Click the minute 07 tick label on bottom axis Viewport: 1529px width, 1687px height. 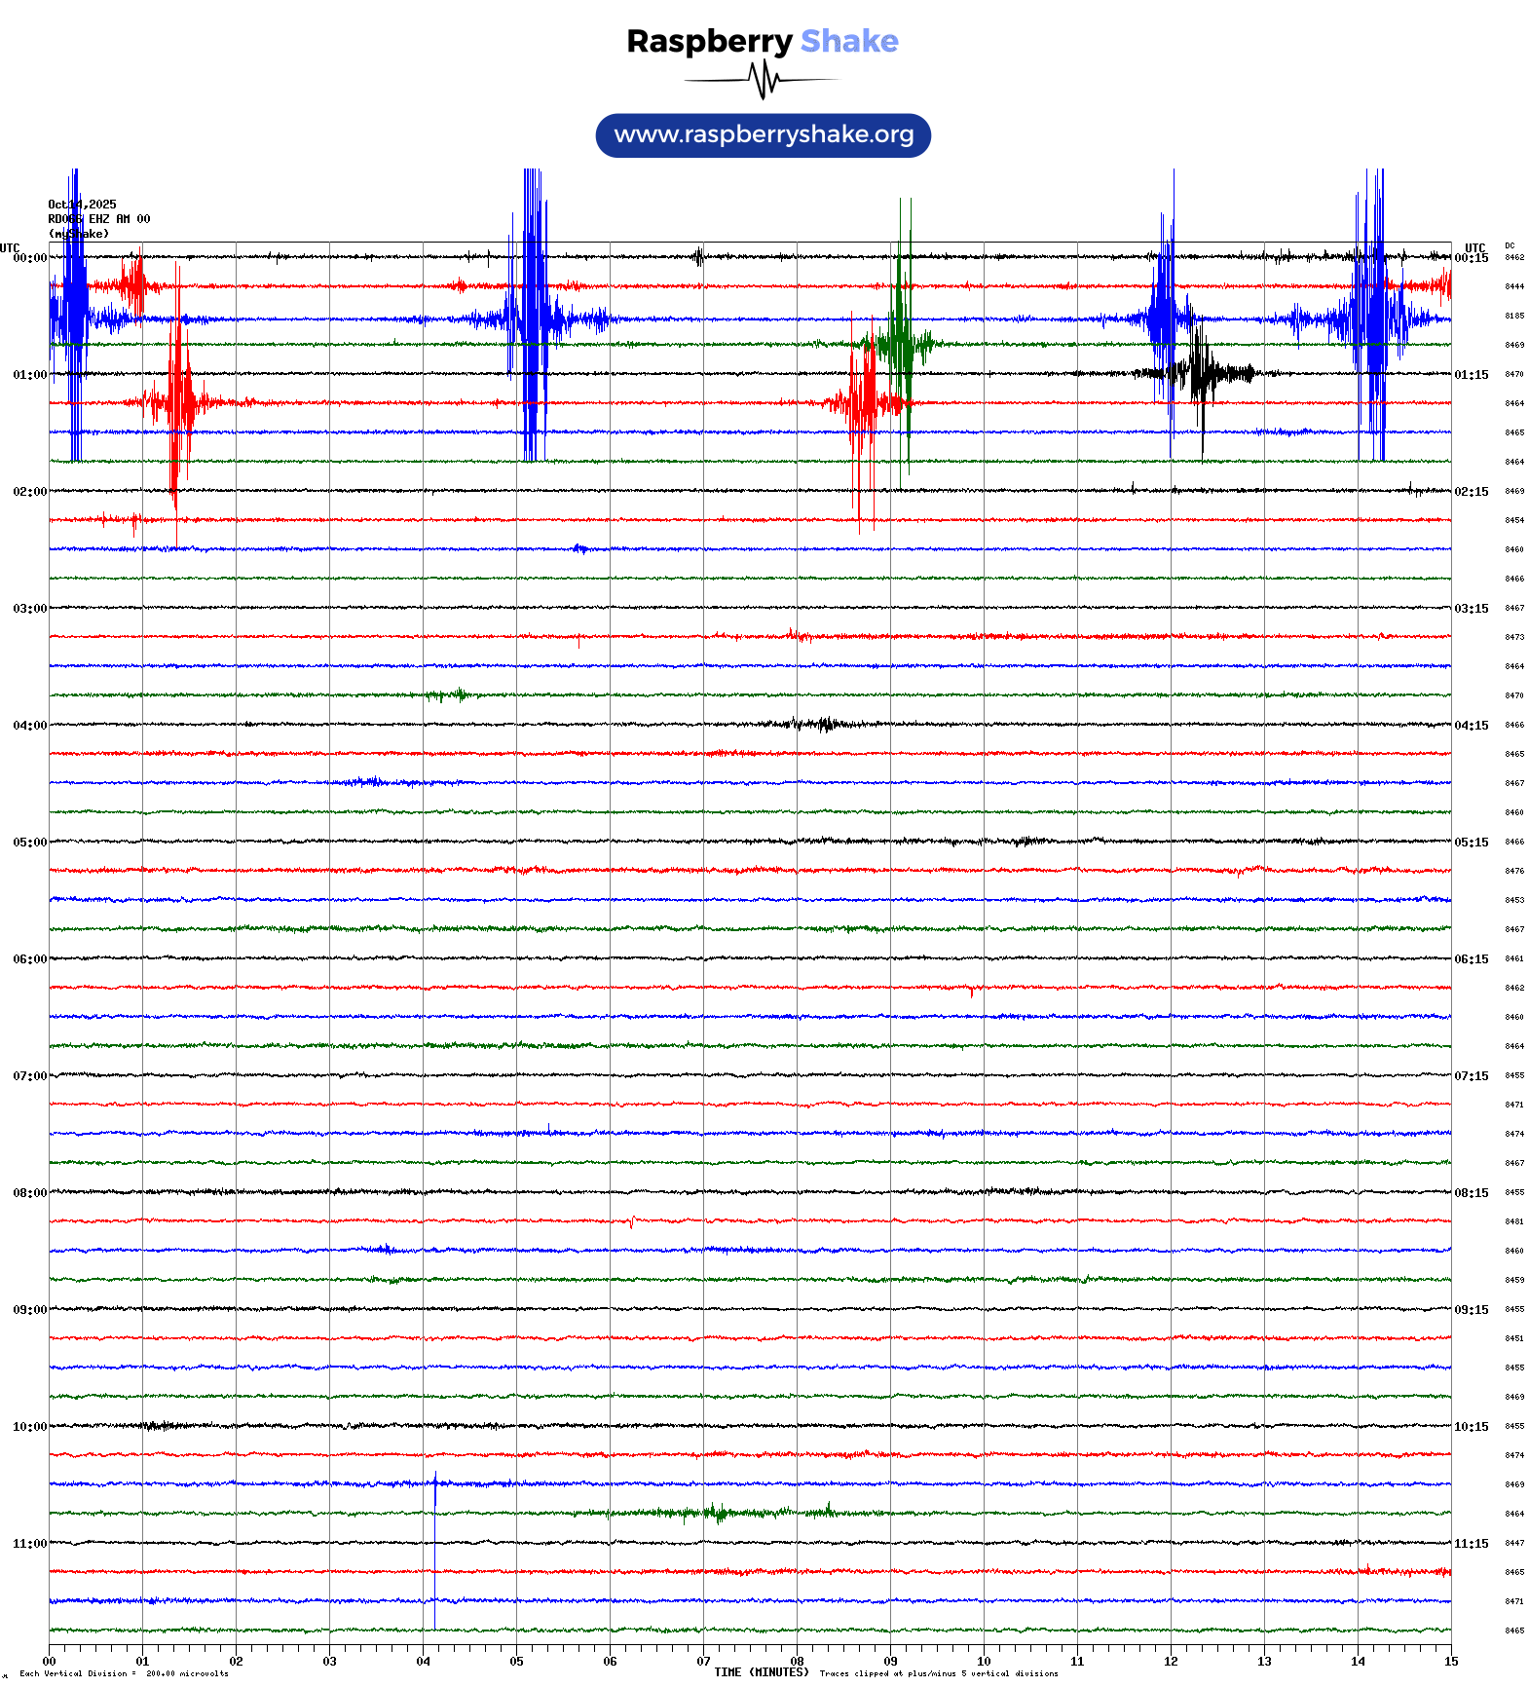coord(703,1662)
